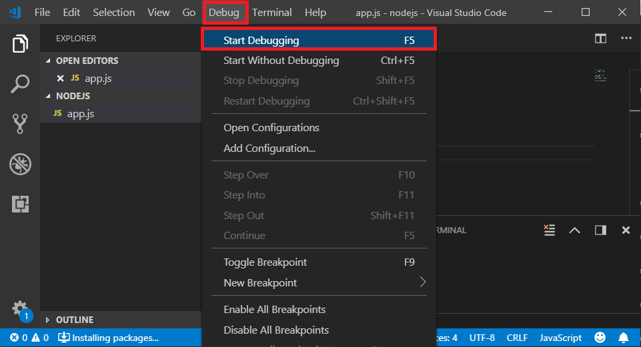Open the Selection menu
This screenshot has height=347, width=641.
[x=113, y=13]
